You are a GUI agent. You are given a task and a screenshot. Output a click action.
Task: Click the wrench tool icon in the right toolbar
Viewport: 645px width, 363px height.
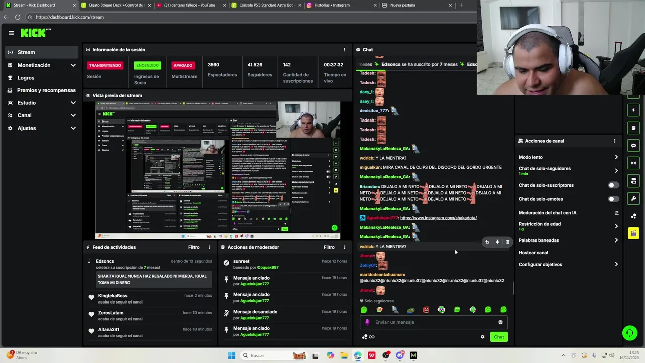point(633,199)
